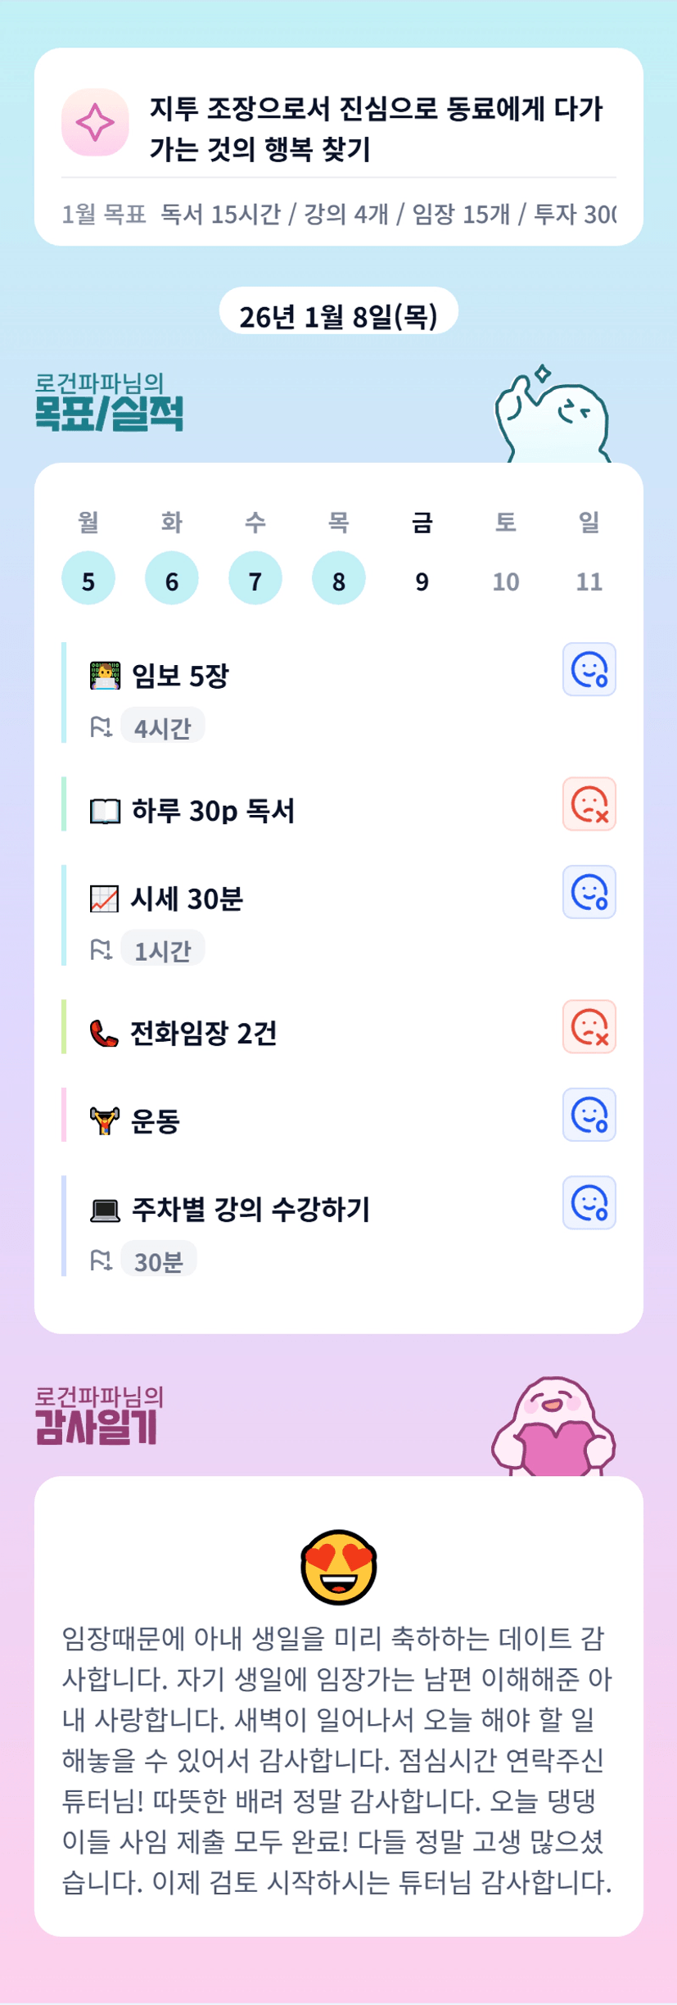Open the 주차별 강의 수강하기 goal item
The height and width of the screenshot is (2005, 677).
pos(250,1210)
